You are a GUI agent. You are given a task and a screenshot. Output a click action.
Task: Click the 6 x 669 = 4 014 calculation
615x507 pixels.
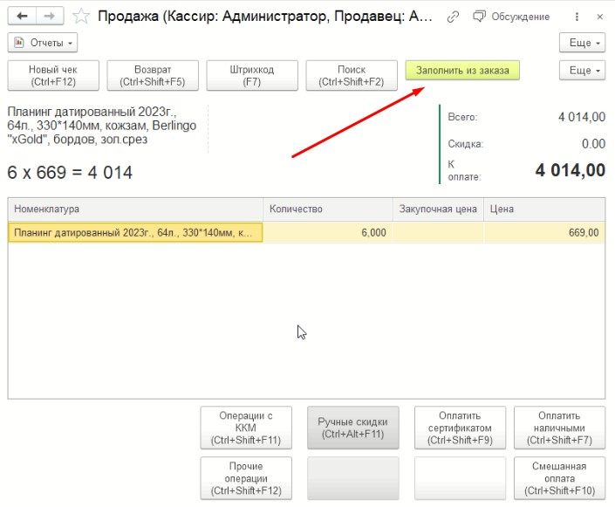click(x=70, y=173)
